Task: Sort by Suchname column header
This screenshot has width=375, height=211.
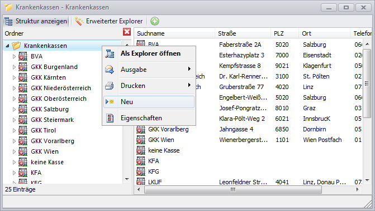Action: [x=174, y=33]
